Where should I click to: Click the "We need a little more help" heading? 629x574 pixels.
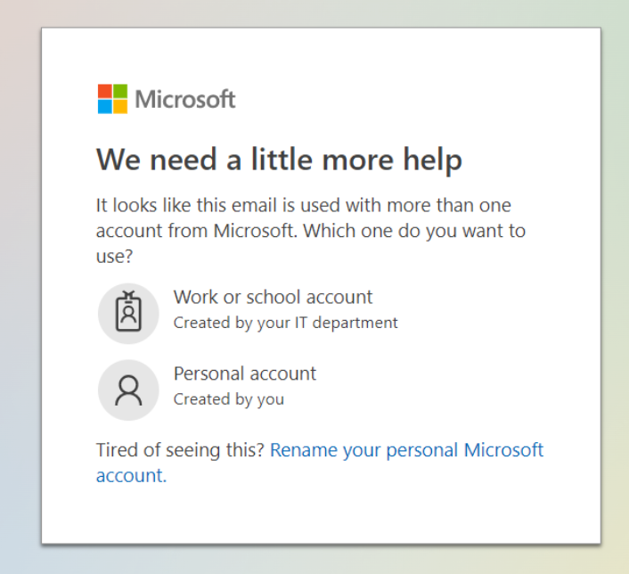click(x=279, y=160)
